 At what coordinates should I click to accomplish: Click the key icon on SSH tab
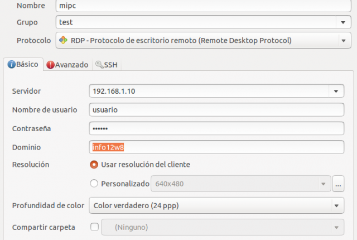[99, 65]
